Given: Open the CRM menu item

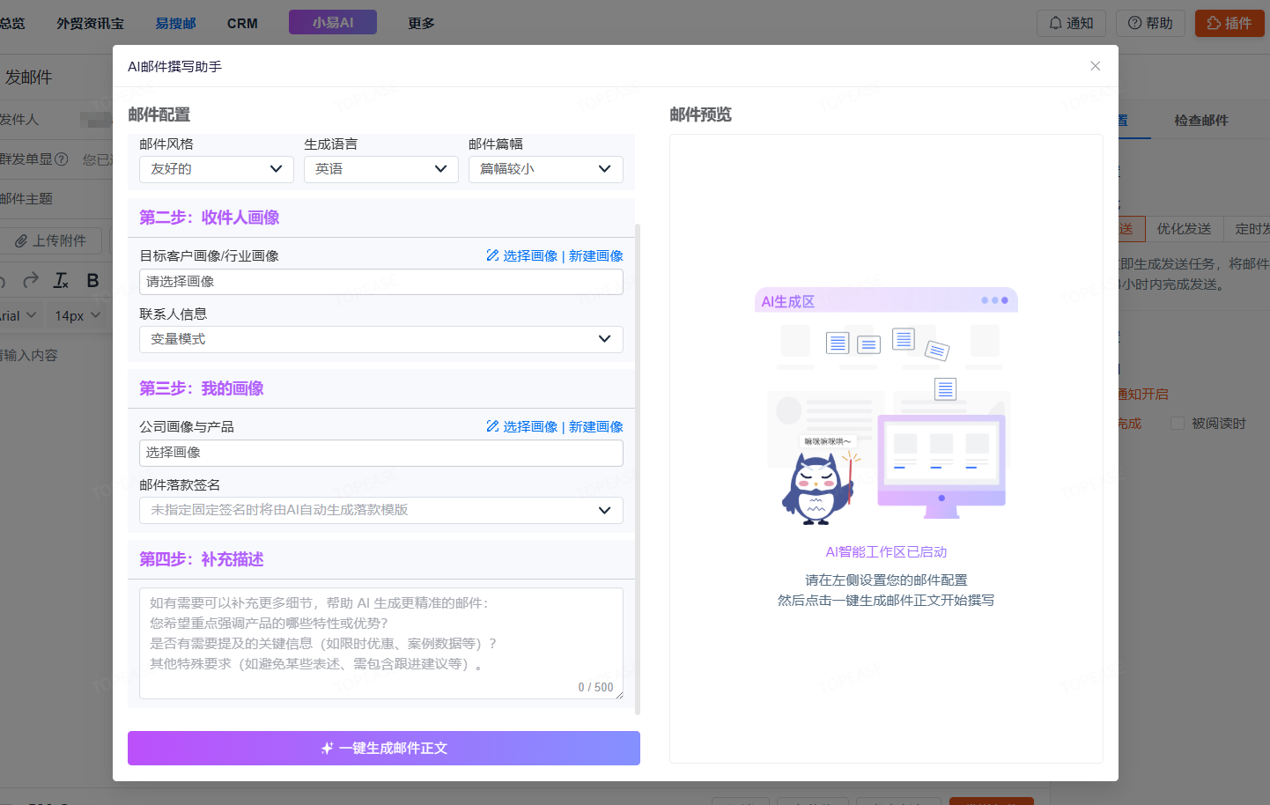Looking at the screenshot, I should point(242,23).
